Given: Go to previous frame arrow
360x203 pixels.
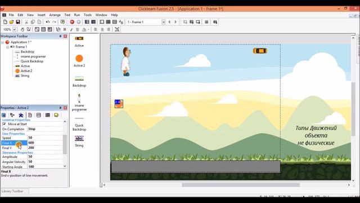Looking at the screenshot, I should 169,22.
